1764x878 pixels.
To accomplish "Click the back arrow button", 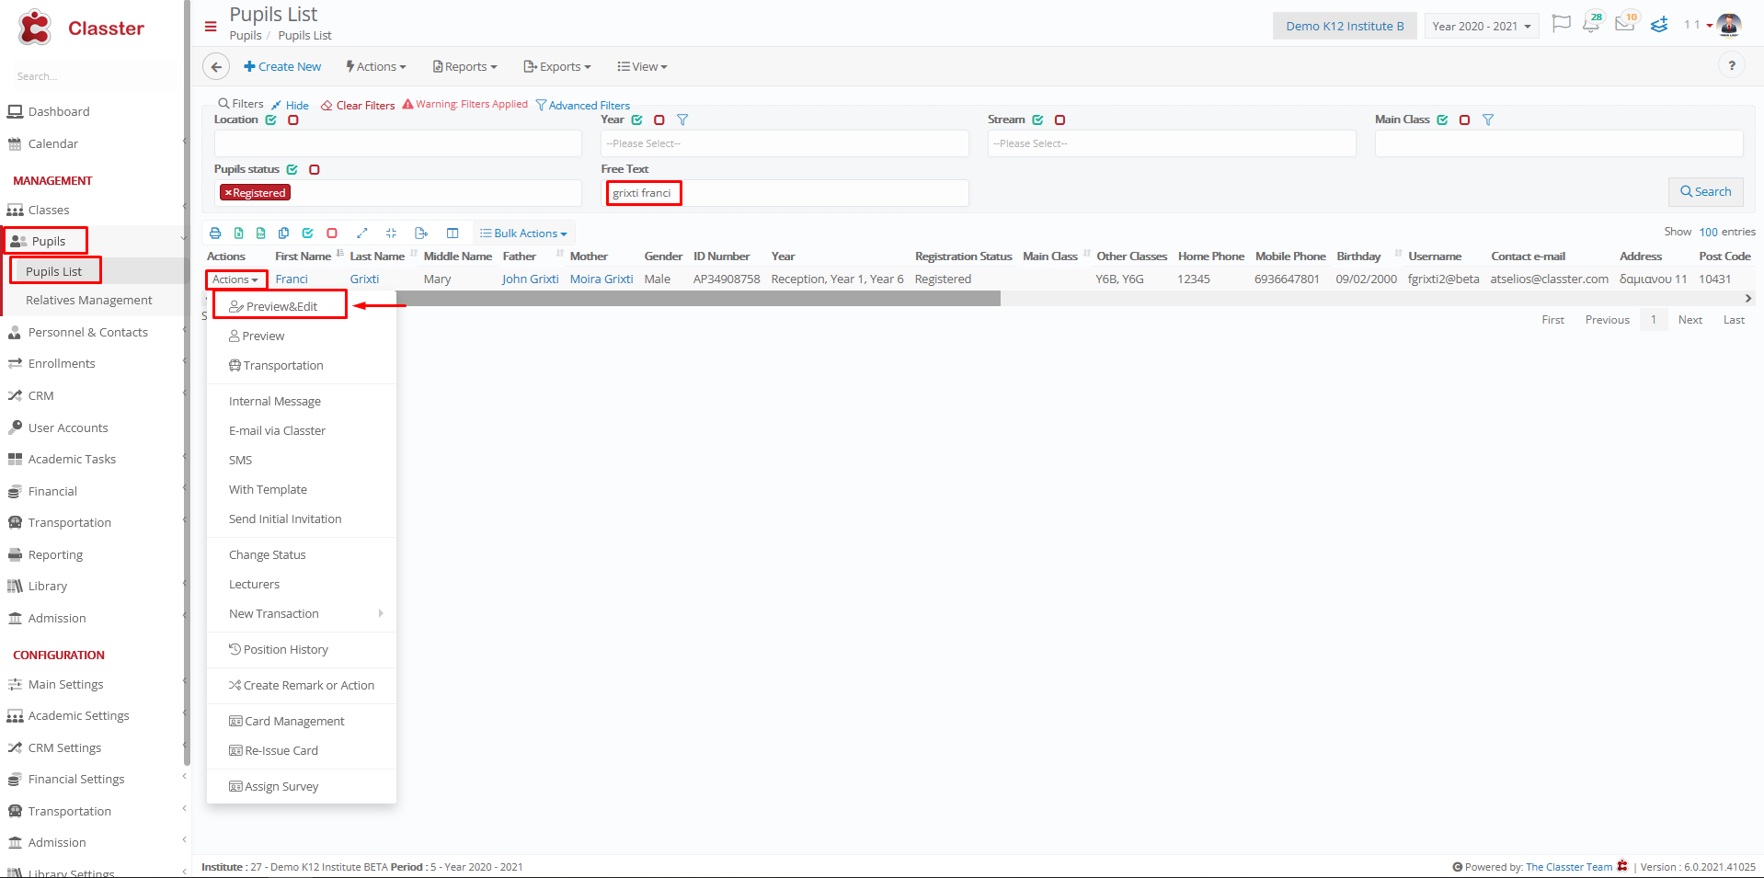I will [x=216, y=66].
